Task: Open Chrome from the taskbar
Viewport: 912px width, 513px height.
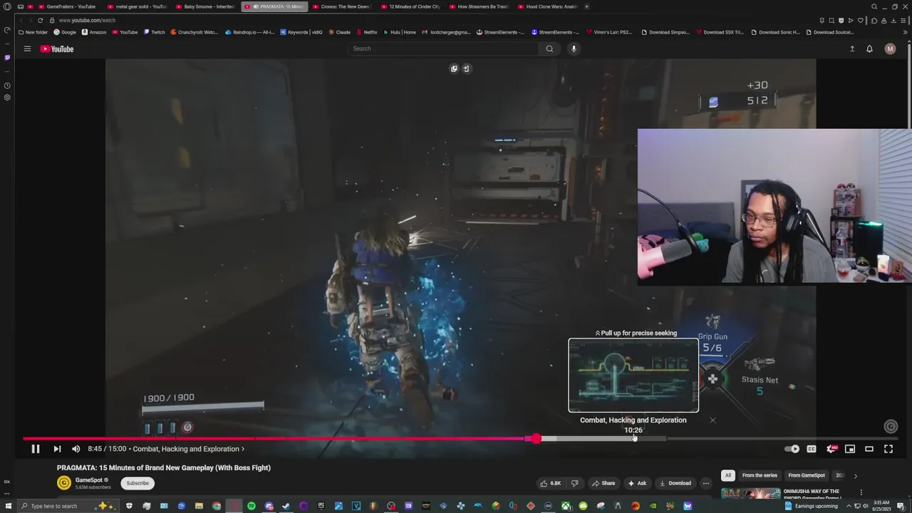Action: coord(217,506)
